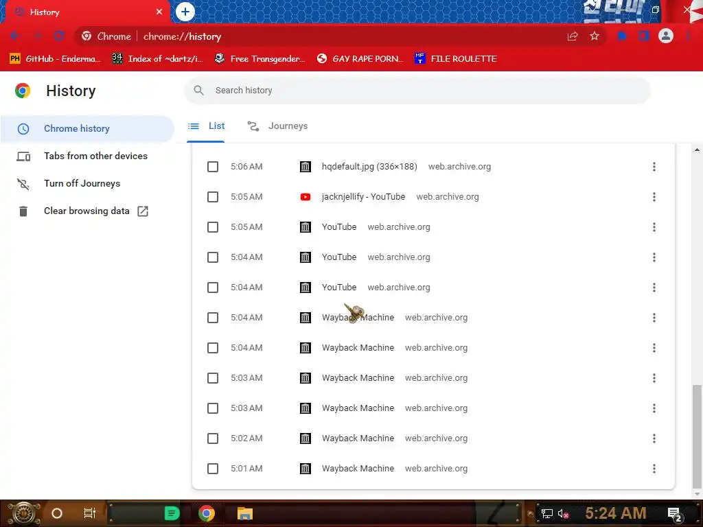
Task: Click the vertical scrollbar thumb
Action: [x=697, y=436]
